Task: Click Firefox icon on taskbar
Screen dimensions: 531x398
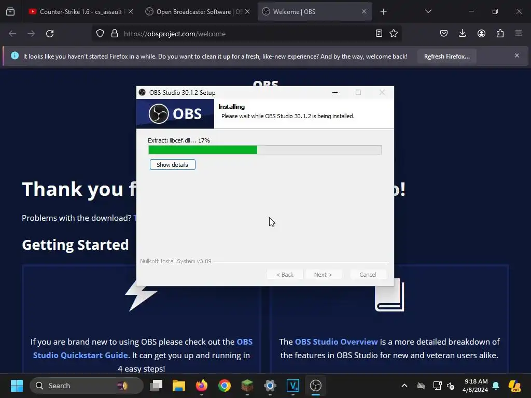Action: [x=202, y=386]
